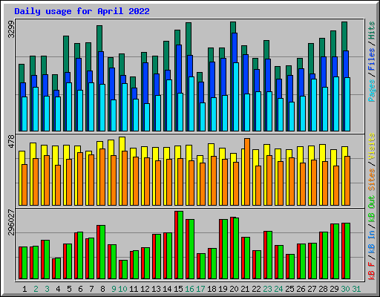Click the dark green hits bar for day 16

[189, 39]
